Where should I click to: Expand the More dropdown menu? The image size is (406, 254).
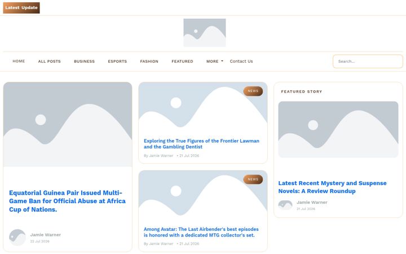pos(215,62)
